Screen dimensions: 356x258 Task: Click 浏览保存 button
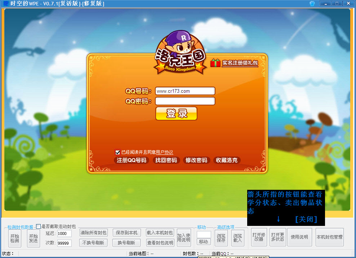click(x=221, y=238)
